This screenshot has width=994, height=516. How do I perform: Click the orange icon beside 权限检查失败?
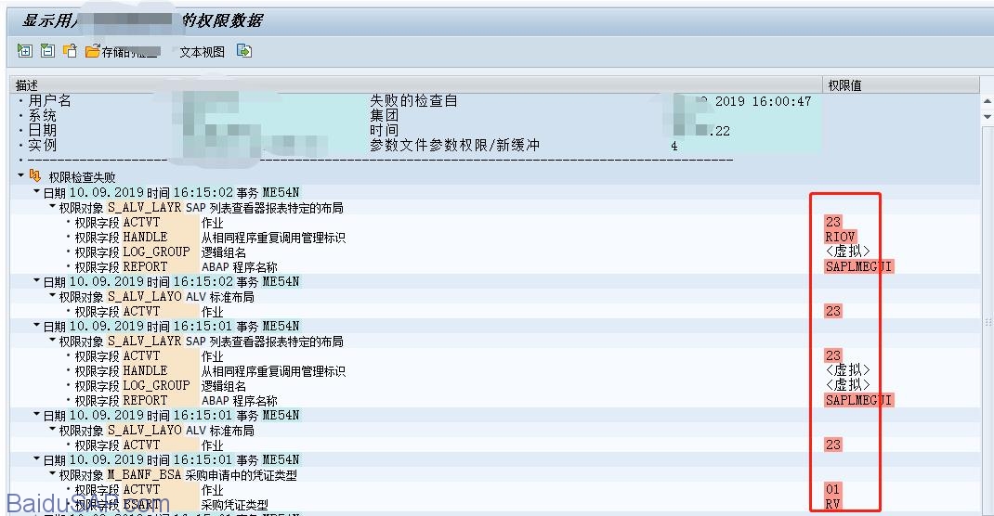point(35,176)
